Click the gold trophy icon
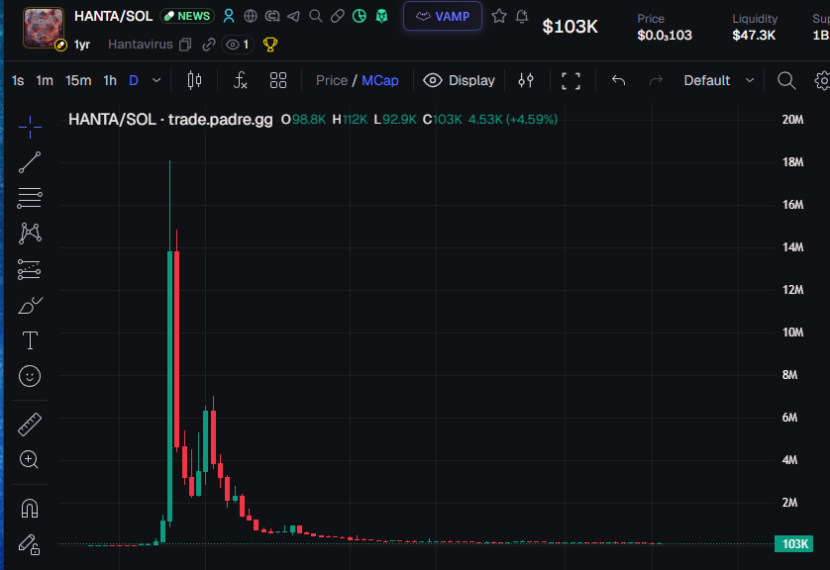Screen dimensions: 830x570 point(270,45)
